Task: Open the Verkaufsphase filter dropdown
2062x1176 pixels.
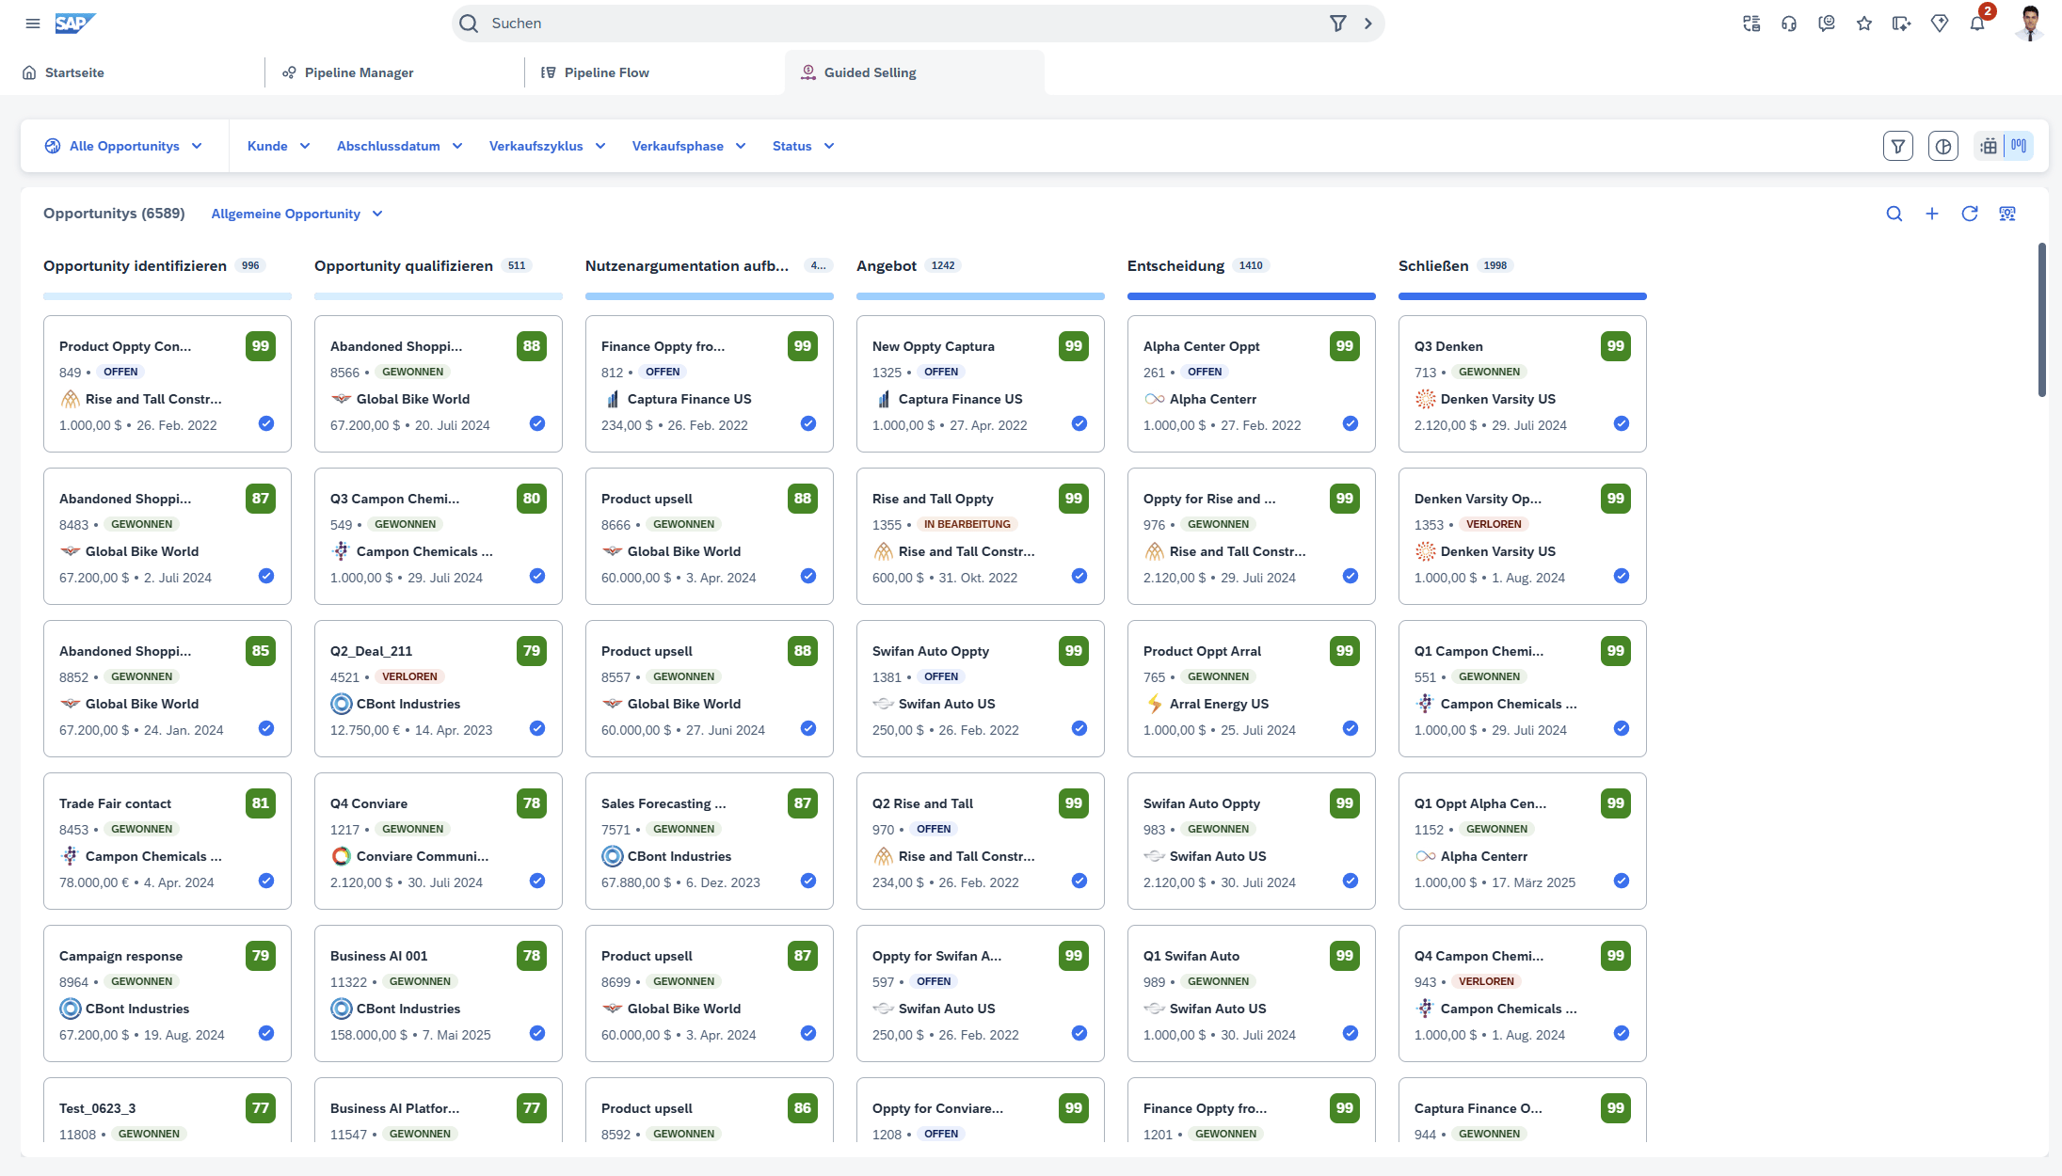Action: tap(689, 146)
